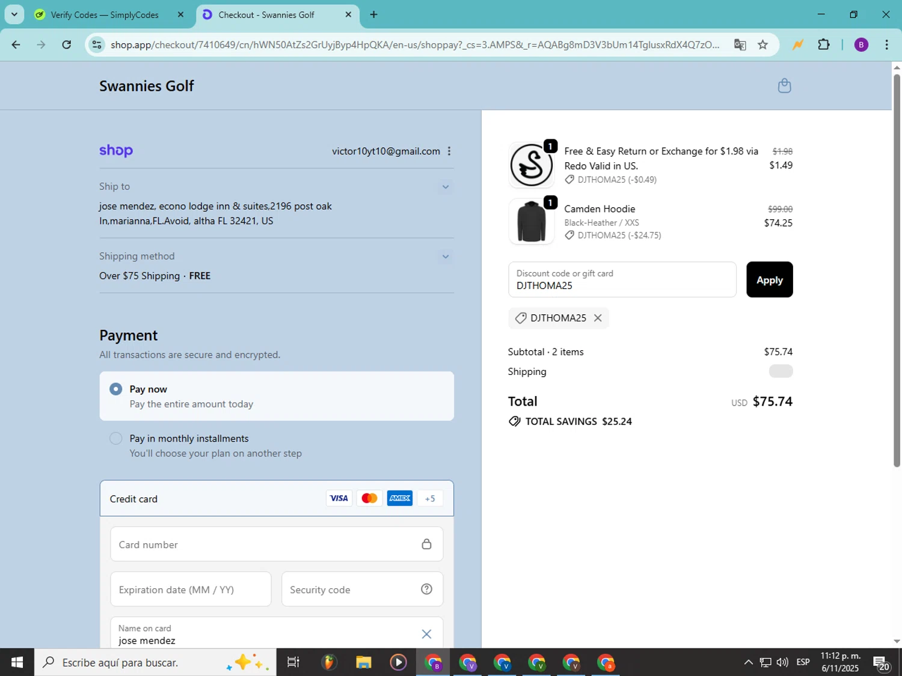Open the tab search dropdown
902x676 pixels.
coord(14,14)
